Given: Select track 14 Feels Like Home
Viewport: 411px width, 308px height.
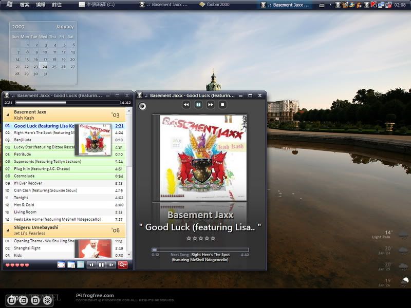Looking at the screenshot, I should 64,219.
